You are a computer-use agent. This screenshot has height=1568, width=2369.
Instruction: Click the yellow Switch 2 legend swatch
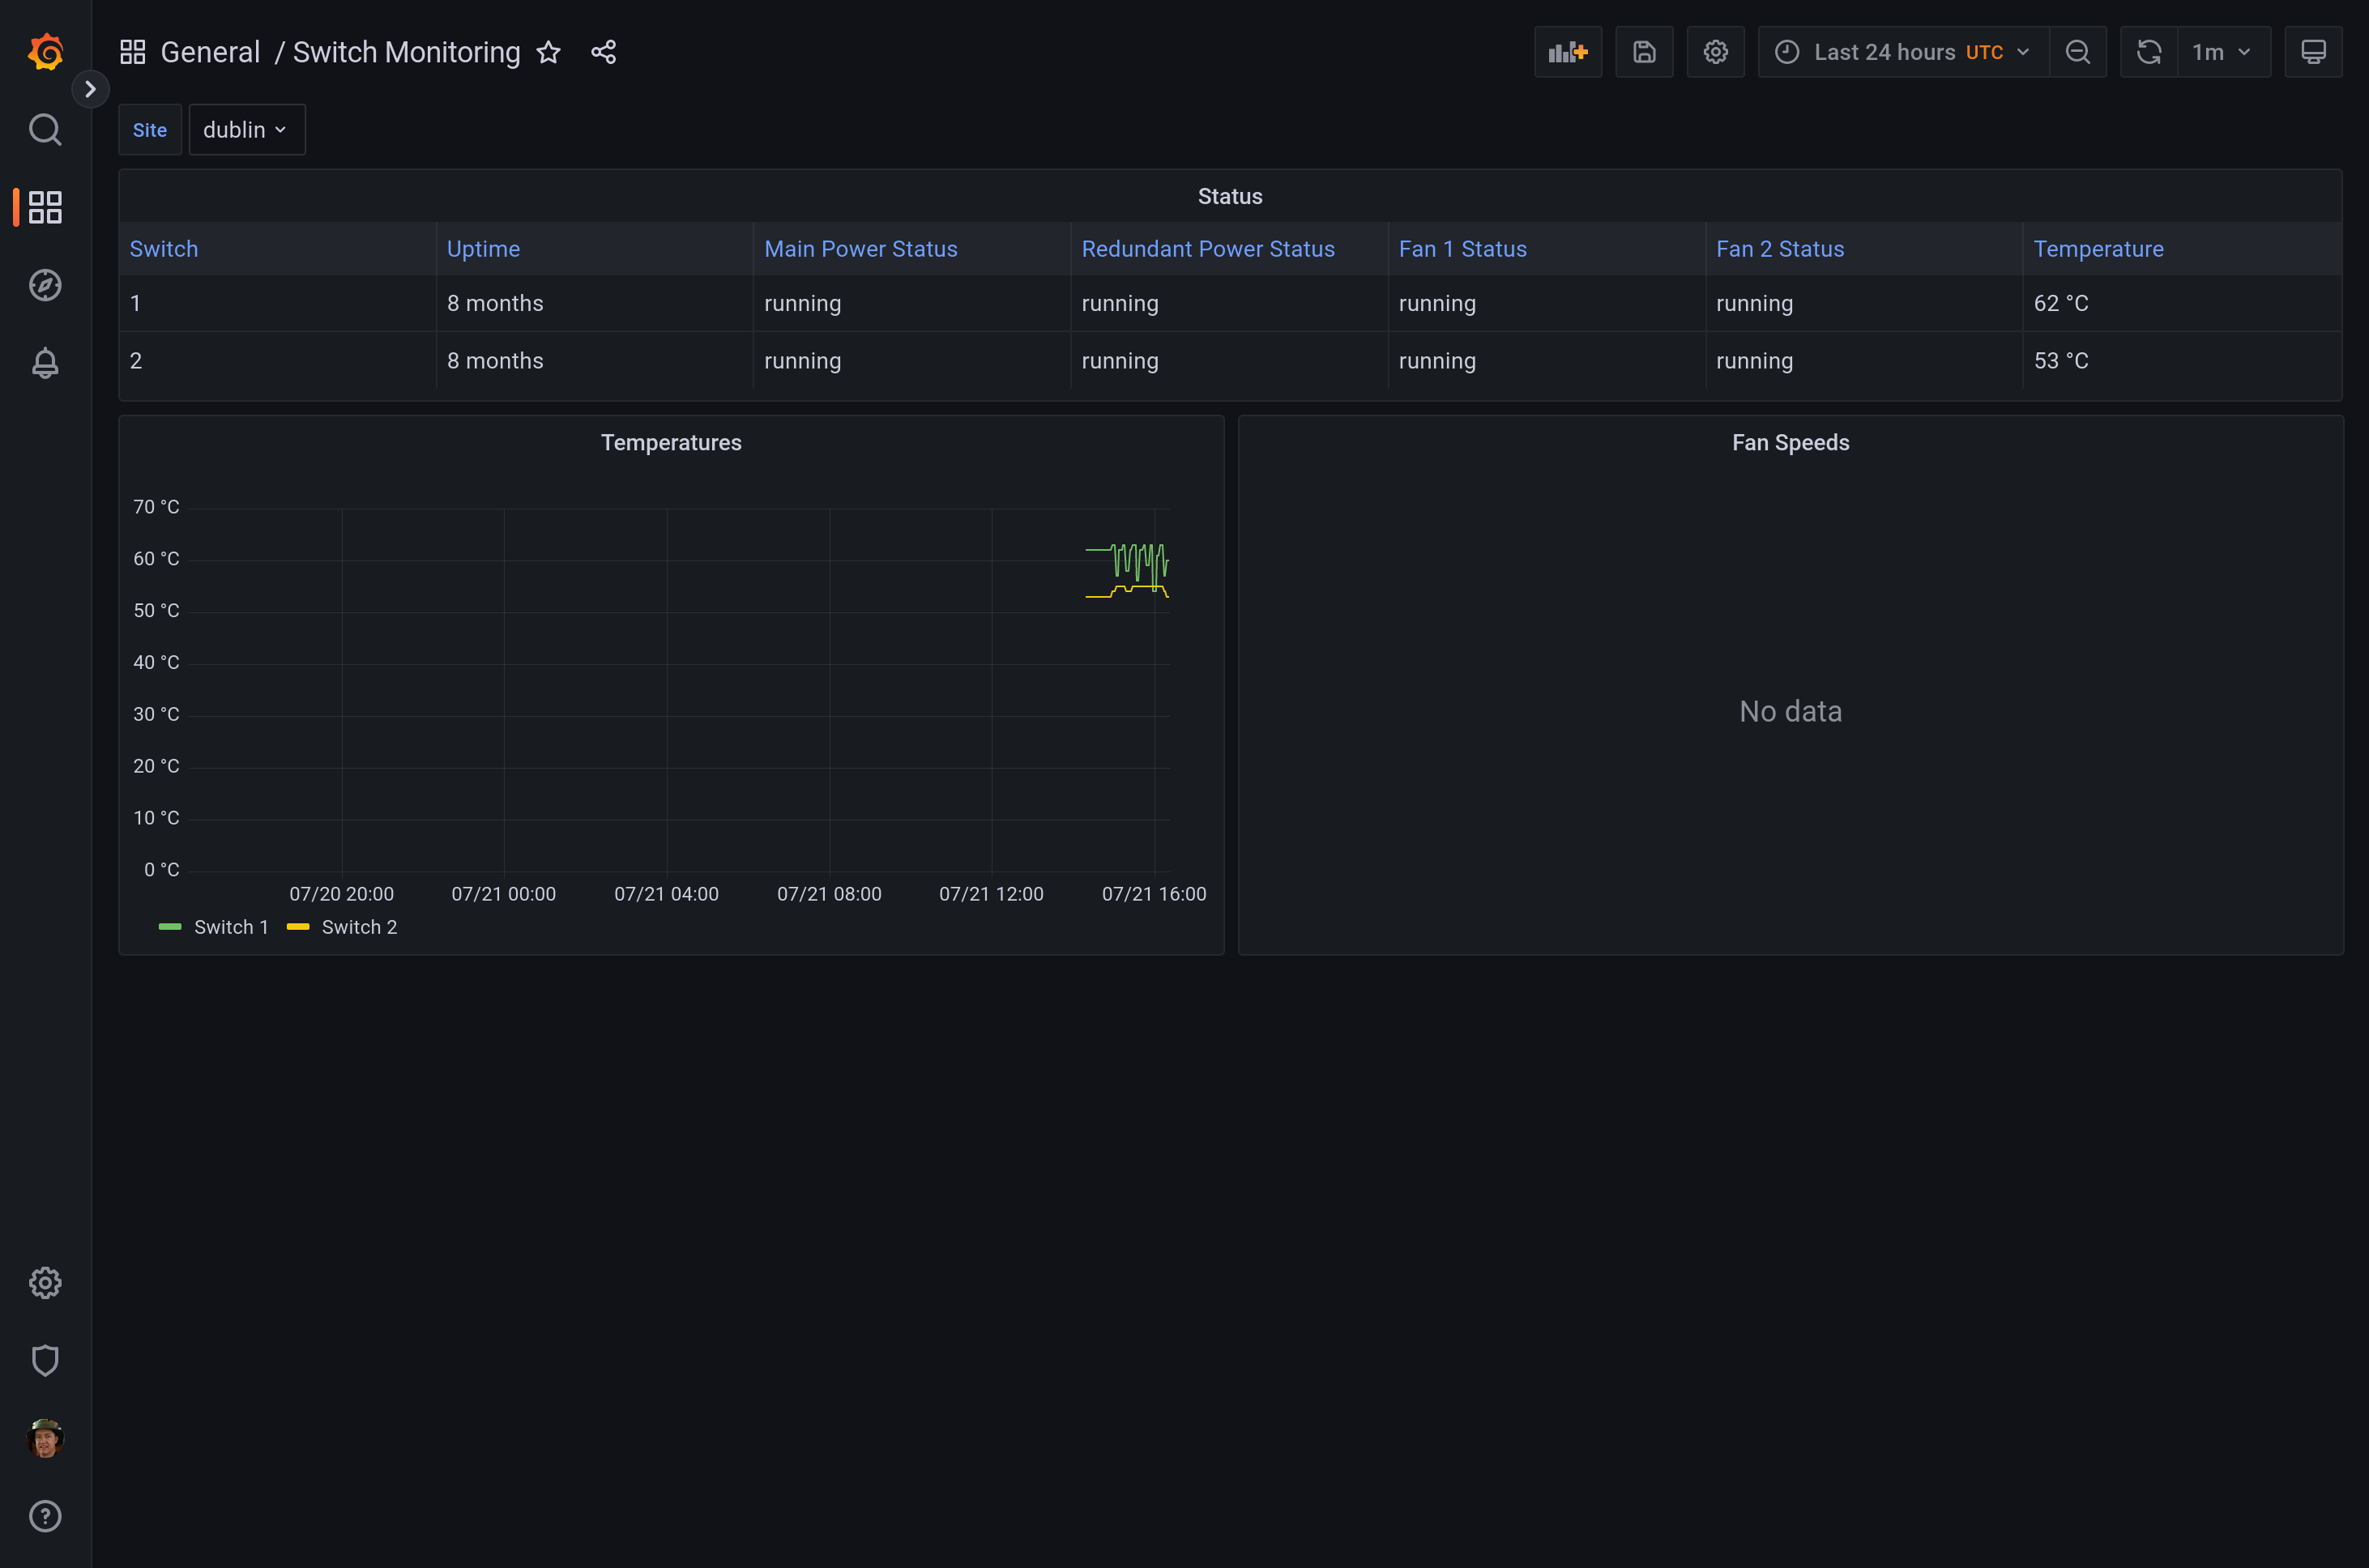point(298,927)
